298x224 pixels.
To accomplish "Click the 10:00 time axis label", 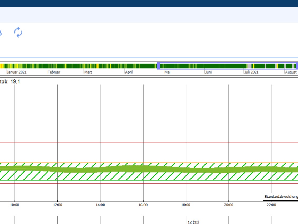I will point(15,205).
